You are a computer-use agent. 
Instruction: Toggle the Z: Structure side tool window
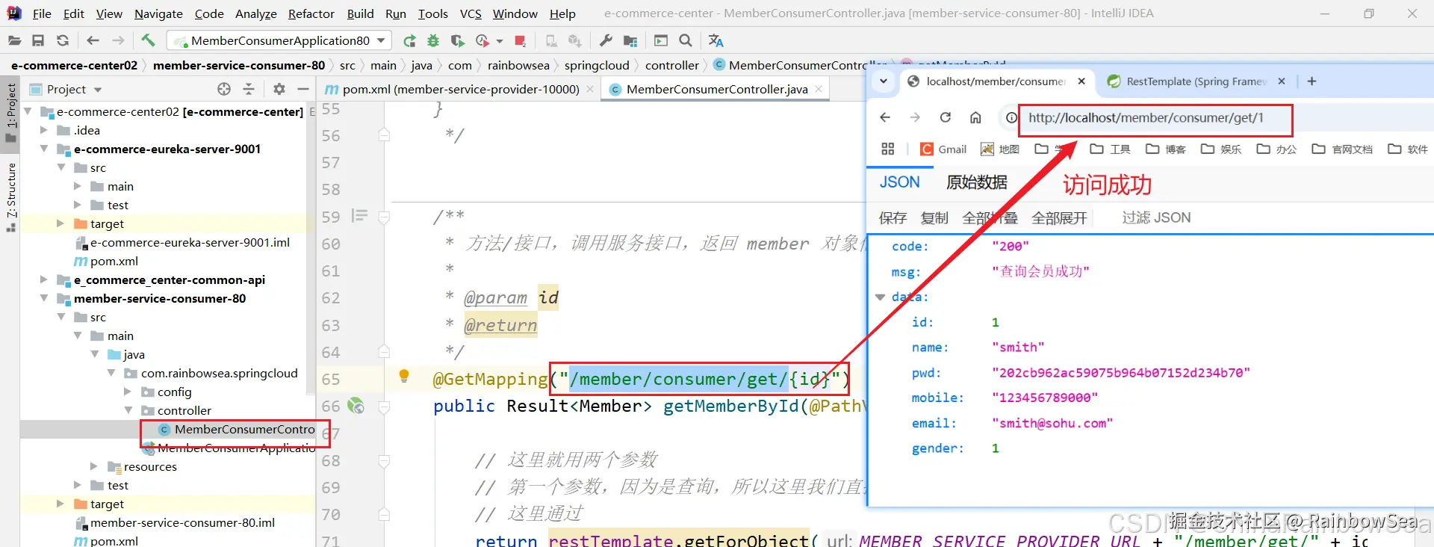click(11, 197)
